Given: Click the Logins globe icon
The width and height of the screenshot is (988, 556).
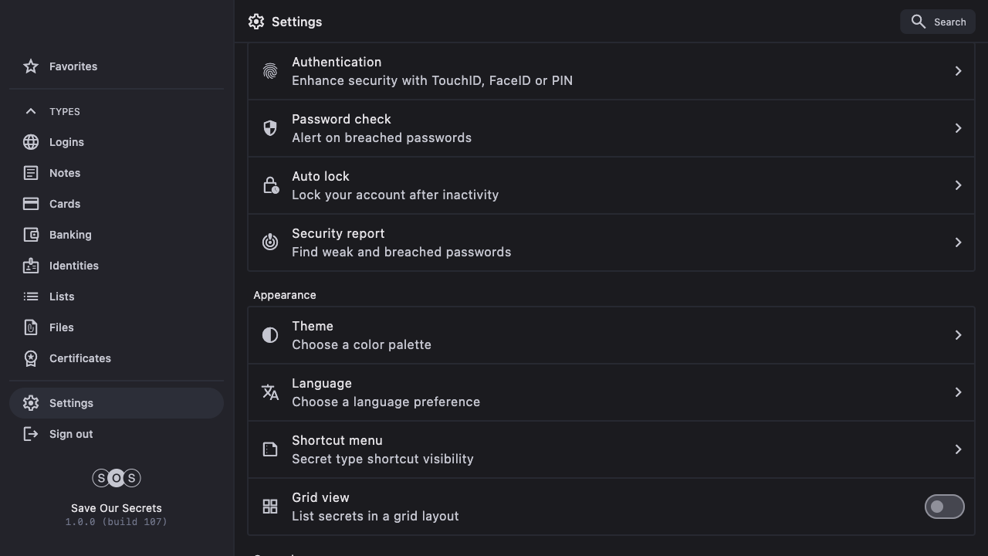Looking at the screenshot, I should click(x=31, y=142).
